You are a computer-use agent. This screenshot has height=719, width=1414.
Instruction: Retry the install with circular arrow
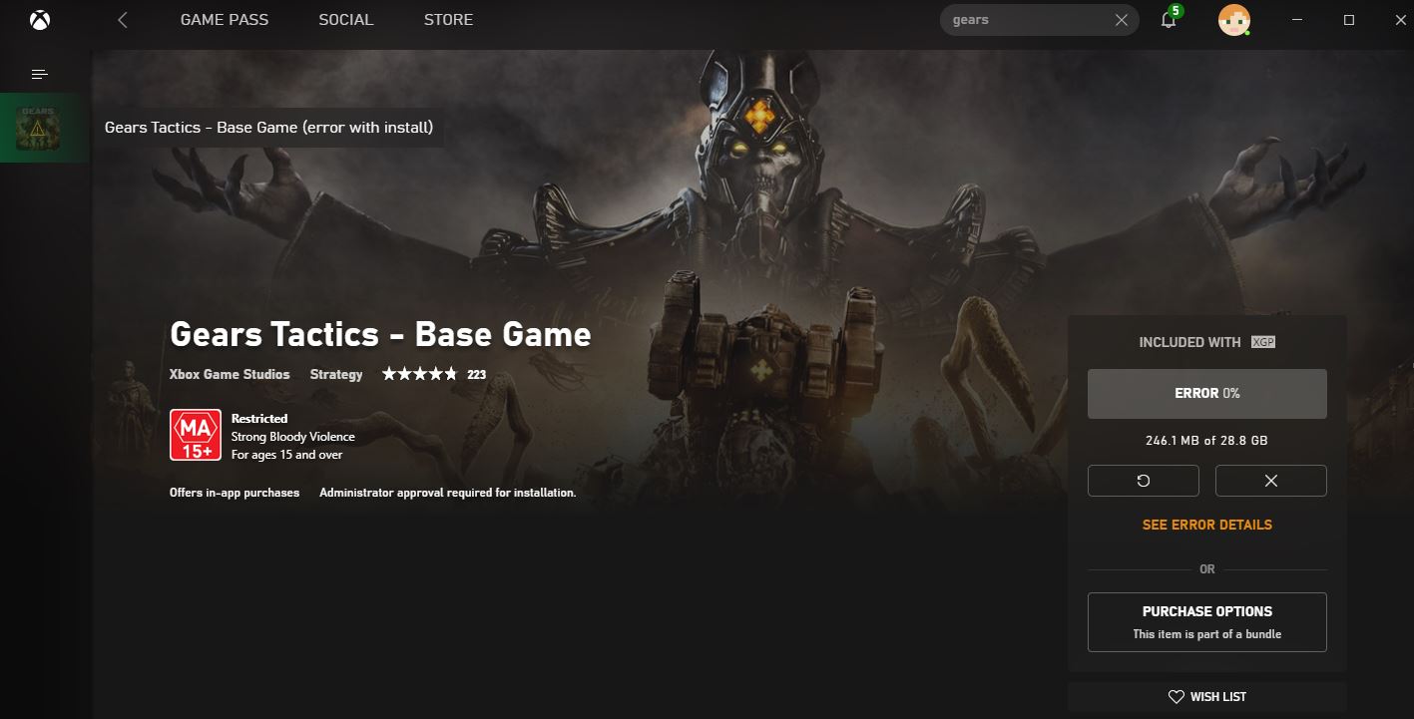tap(1144, 481)
